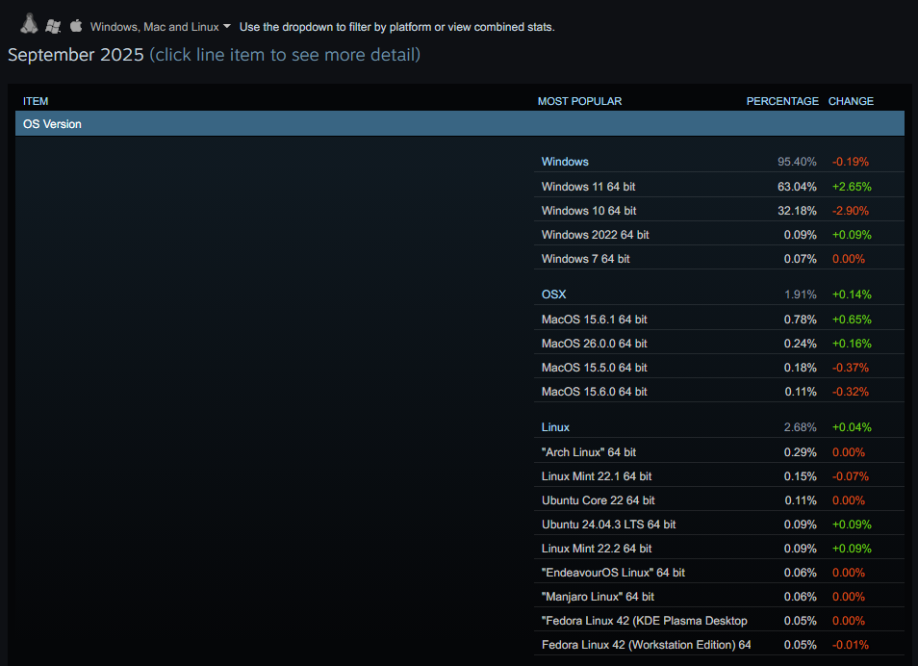The width and height of the screenshot is (918, 666).
Task: Click the September 2025 detail heading hint
Action: coord(285,55)
